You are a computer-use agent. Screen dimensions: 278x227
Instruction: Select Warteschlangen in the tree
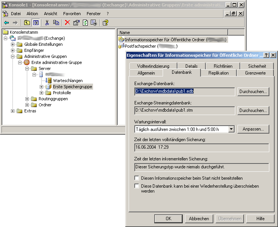pos(62,81)
